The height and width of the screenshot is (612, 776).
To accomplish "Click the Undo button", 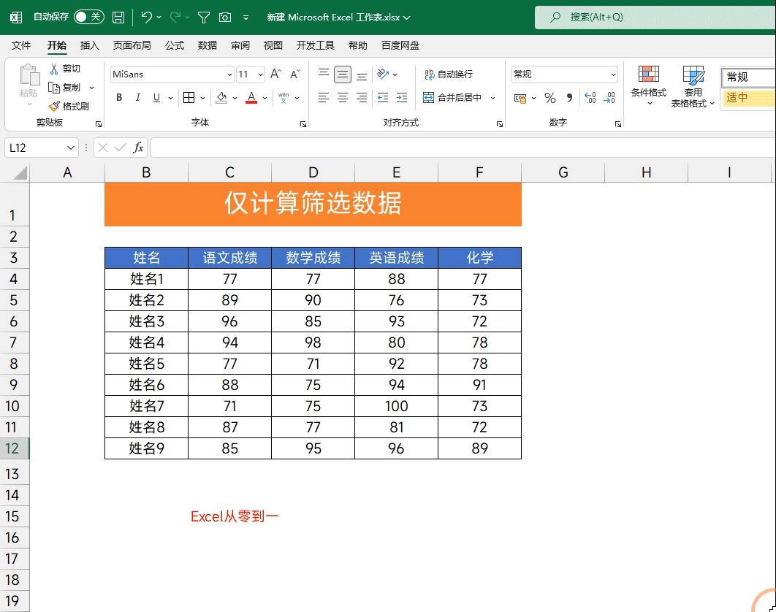I will pos(143,17).
